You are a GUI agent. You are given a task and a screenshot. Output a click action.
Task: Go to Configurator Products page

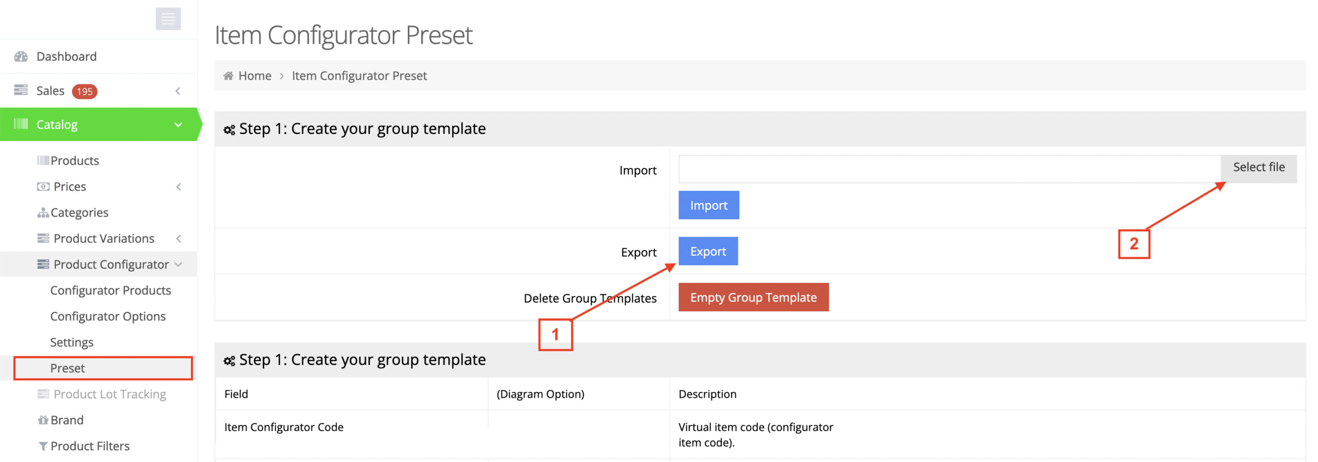110,290
